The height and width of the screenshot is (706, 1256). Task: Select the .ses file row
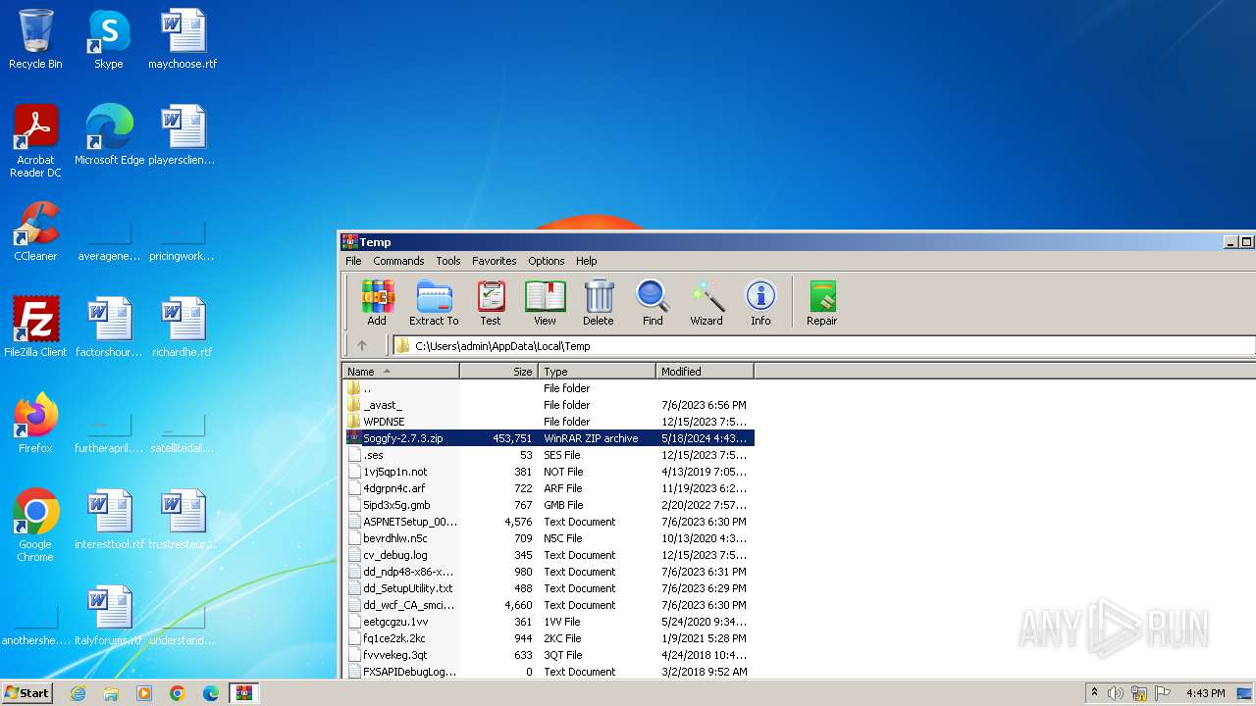click(x=549, y=455)
